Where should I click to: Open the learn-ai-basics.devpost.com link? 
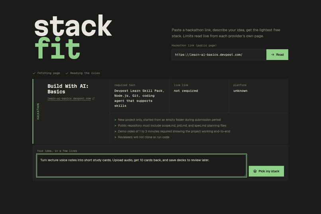pyautogui.click(x=69, y=98)
